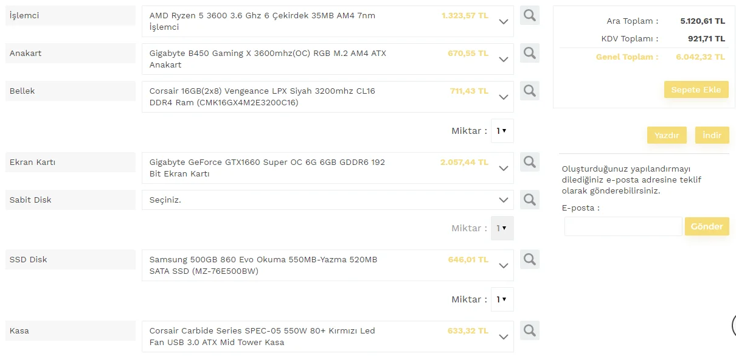Click the İndir button

pyautogui.click(x=712, y=135)
